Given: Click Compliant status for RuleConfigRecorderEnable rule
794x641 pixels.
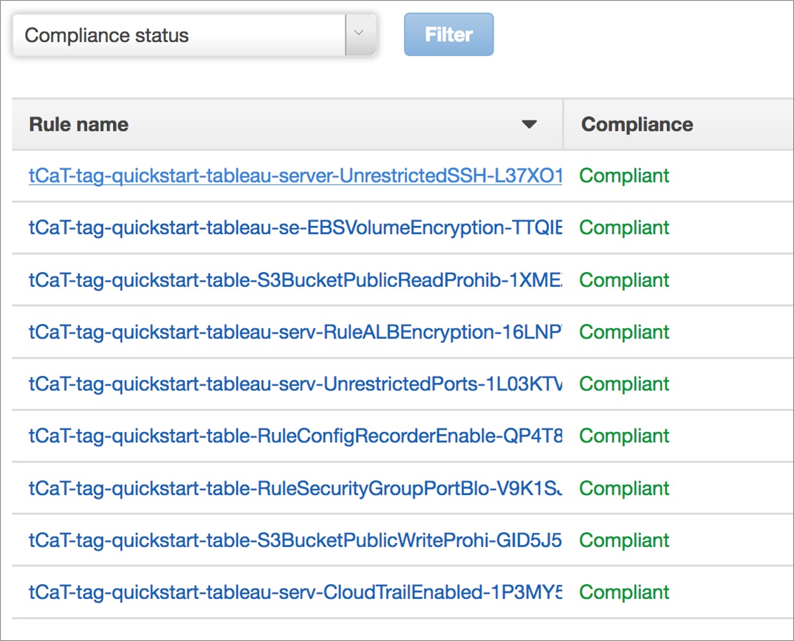Looking at the screenshot, I should click(x=624, y=436).
